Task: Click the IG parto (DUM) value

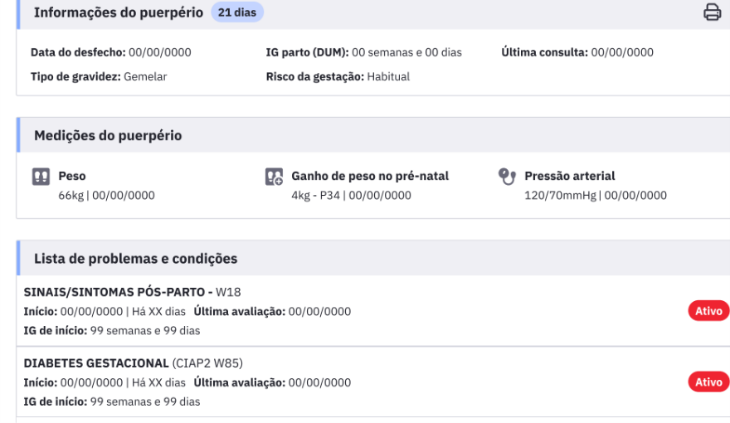Action: point(407,52)
